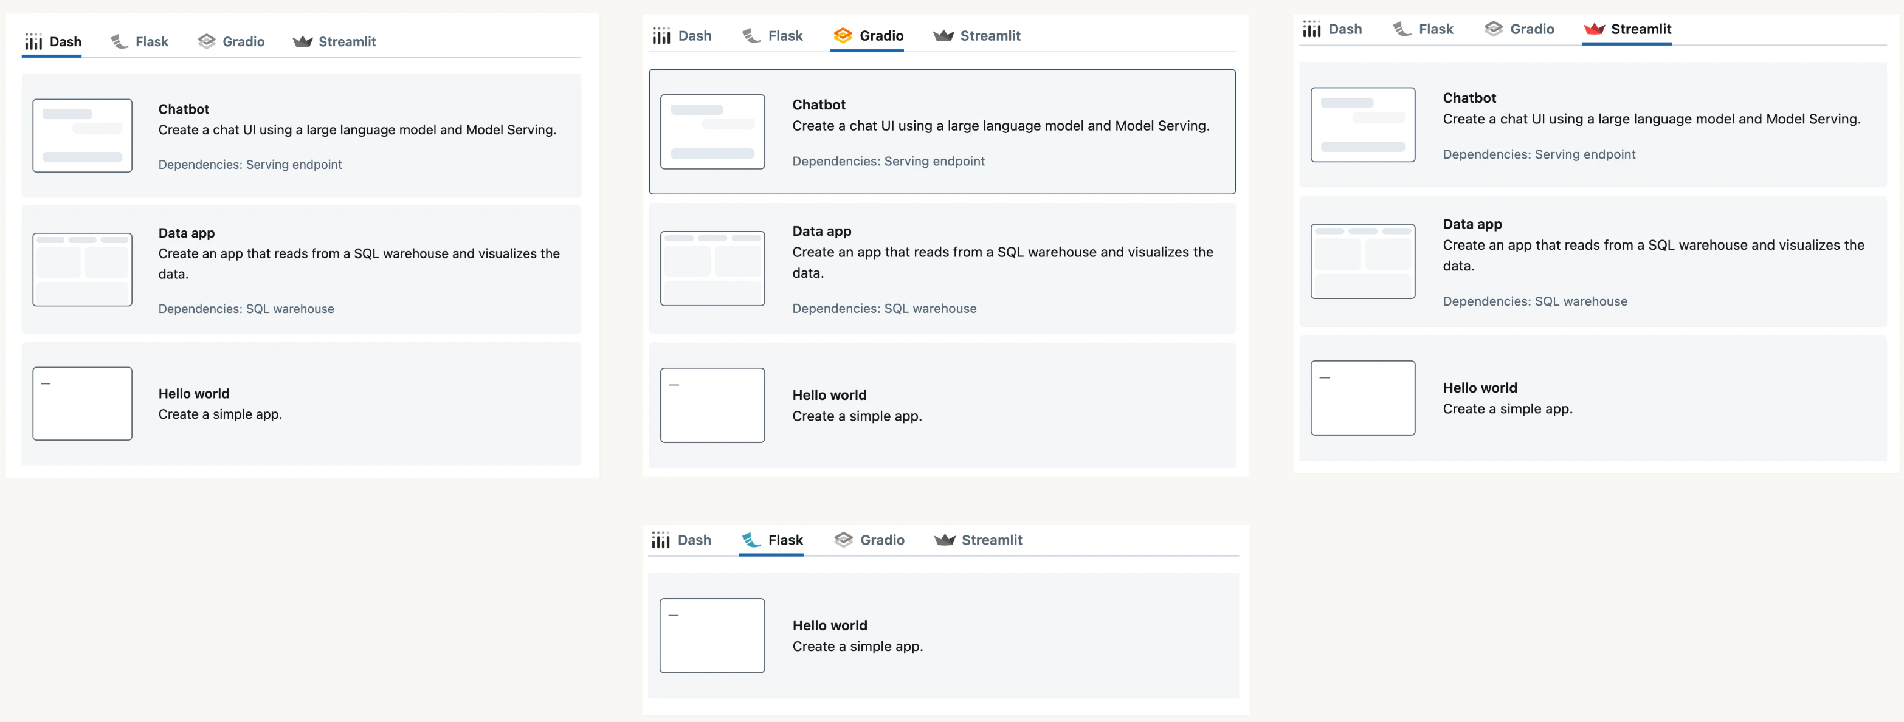Click the Dash icon in the Gradio-selected panel
The height and width of the screenshot is (722, 1904).
tap(661, 35)
